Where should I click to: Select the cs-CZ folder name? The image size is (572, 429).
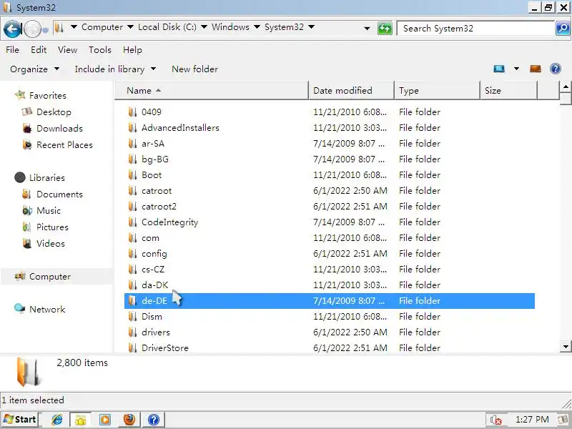click(x=153, y=270)
